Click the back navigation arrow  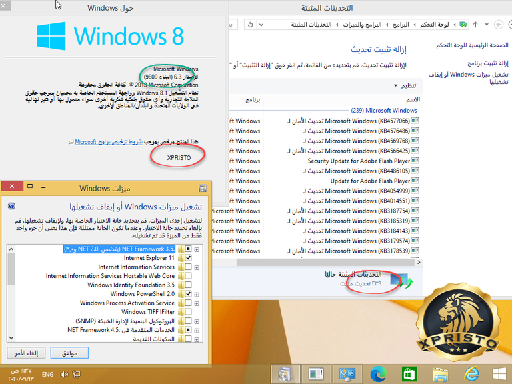coord(499,25)
